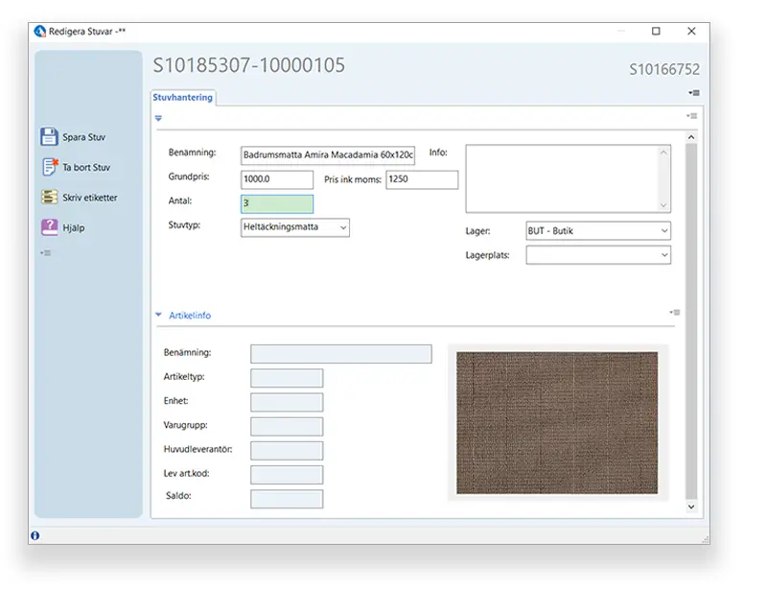
Task: Click inside the Info text area
Action: (x=561, y=178)
